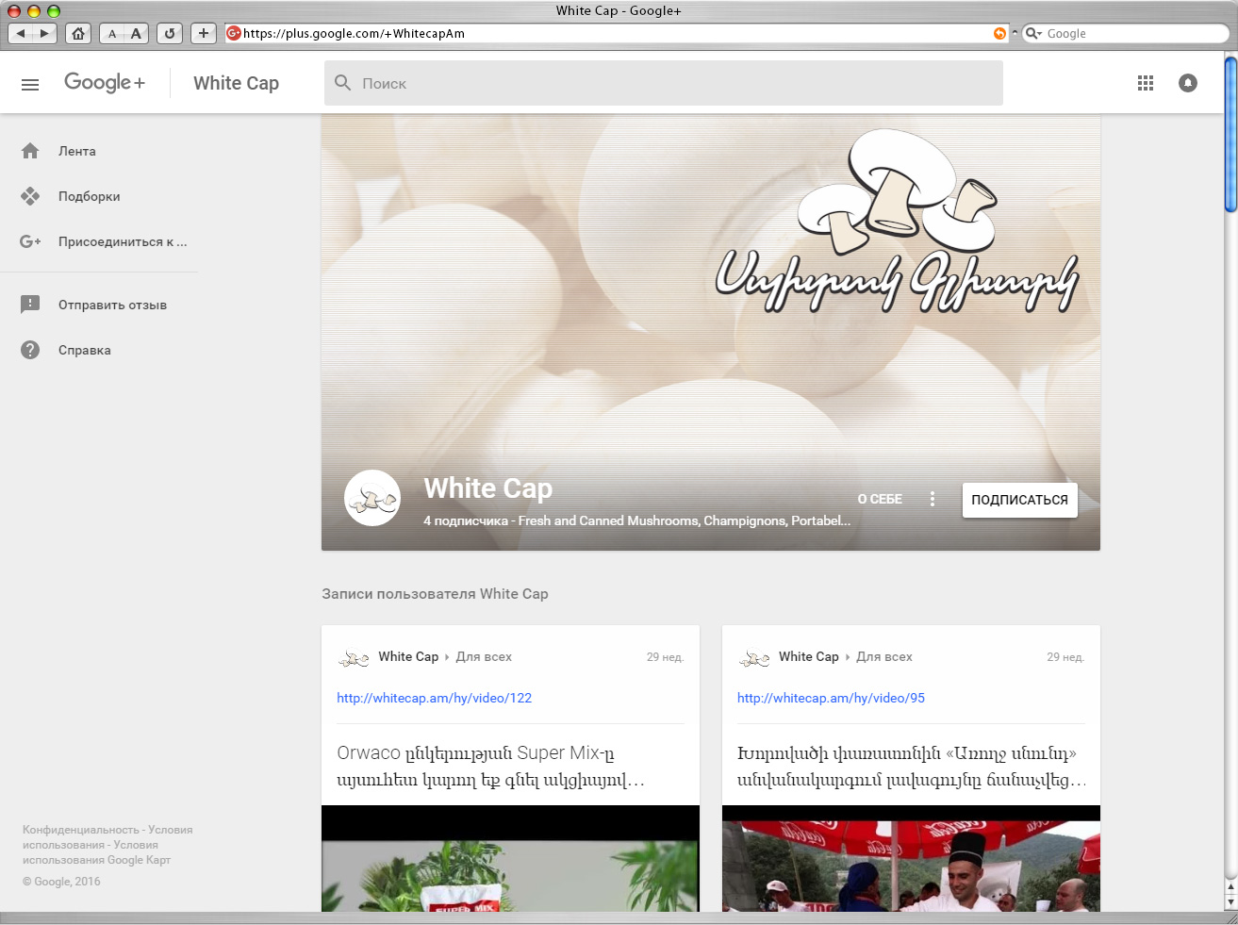Click White Cap author name on video/95 post
1238x925 pixels.
point(809,656)
